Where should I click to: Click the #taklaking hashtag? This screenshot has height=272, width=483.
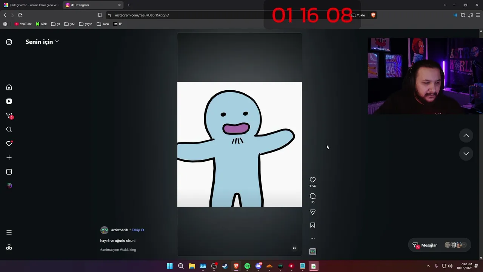(x=128, y=250)
